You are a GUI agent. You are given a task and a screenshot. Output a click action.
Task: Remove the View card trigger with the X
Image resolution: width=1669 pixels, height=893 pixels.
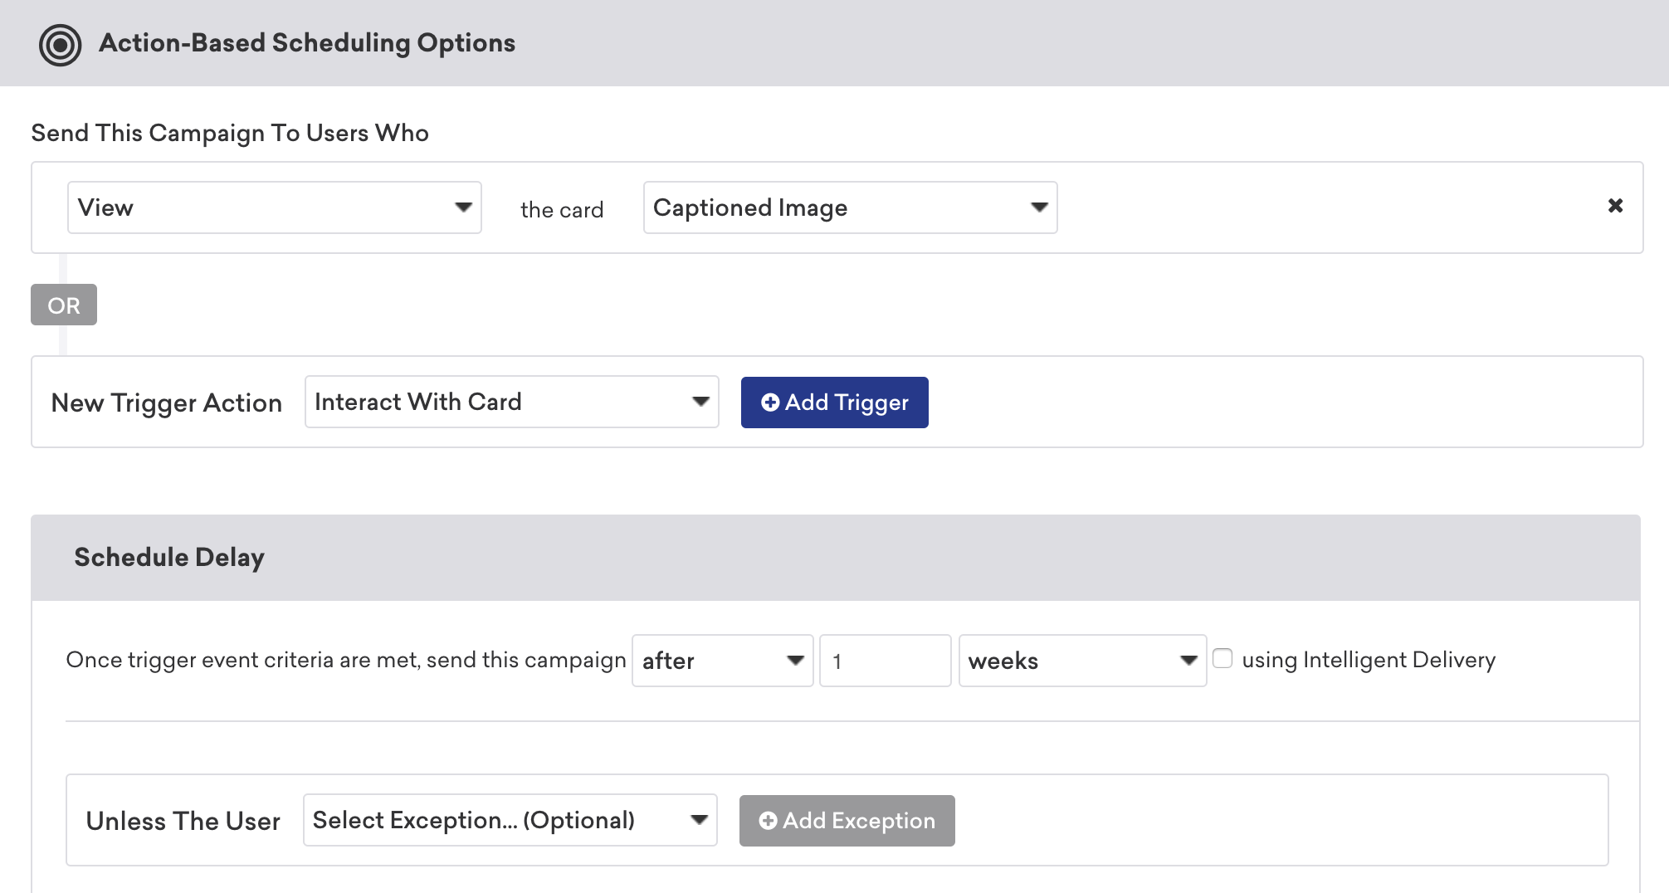pyautogui.click(x=1615, y=206)
